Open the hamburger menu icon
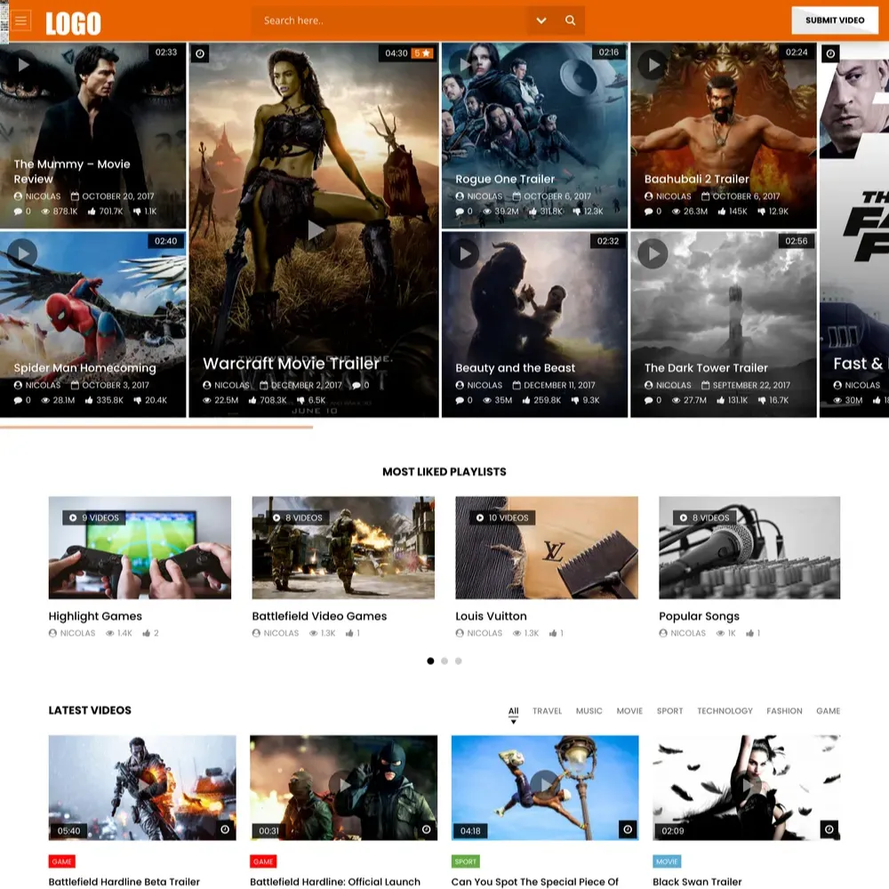This screenshot has width=889, height=889. coord(22,20)
